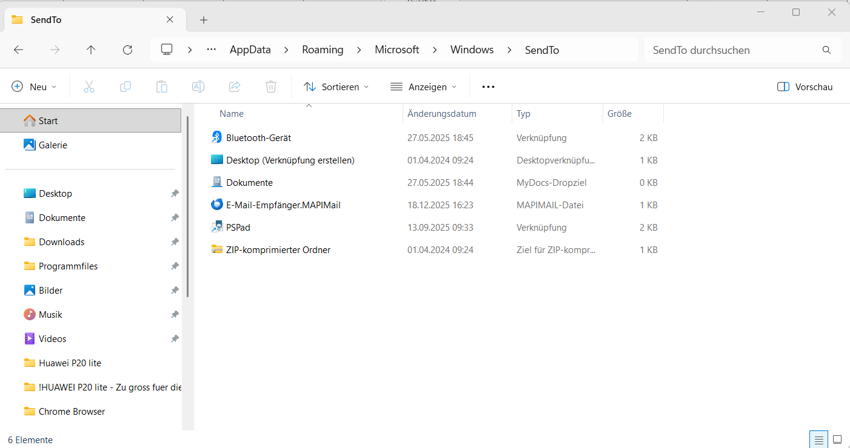Viewport: 850px width, 448px height.
Task: Open the more options ellipsis menu
Action: (488, 87)
